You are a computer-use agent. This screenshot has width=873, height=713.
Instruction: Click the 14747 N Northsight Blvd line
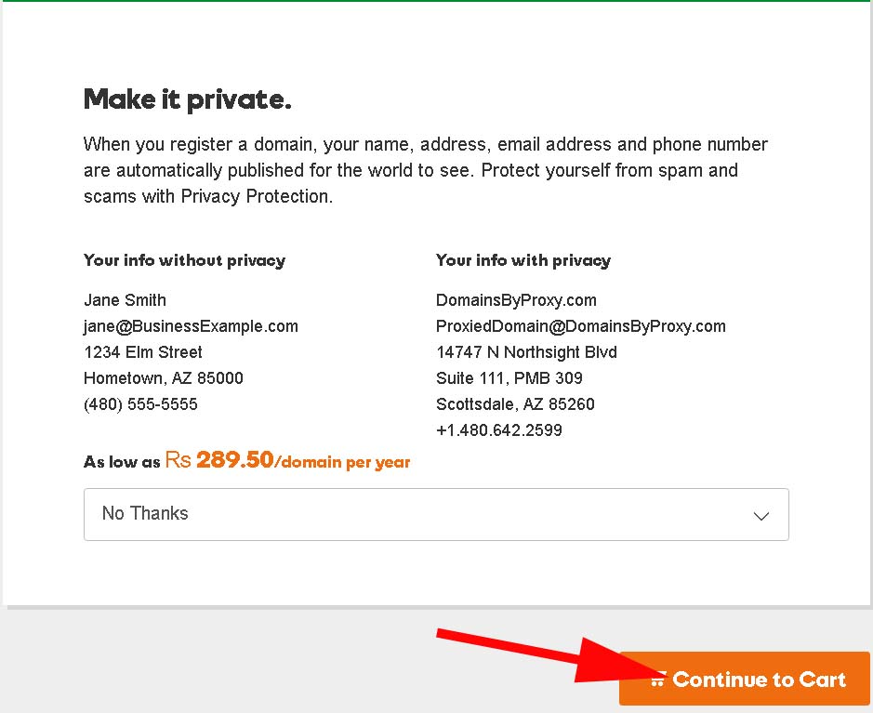526,352
